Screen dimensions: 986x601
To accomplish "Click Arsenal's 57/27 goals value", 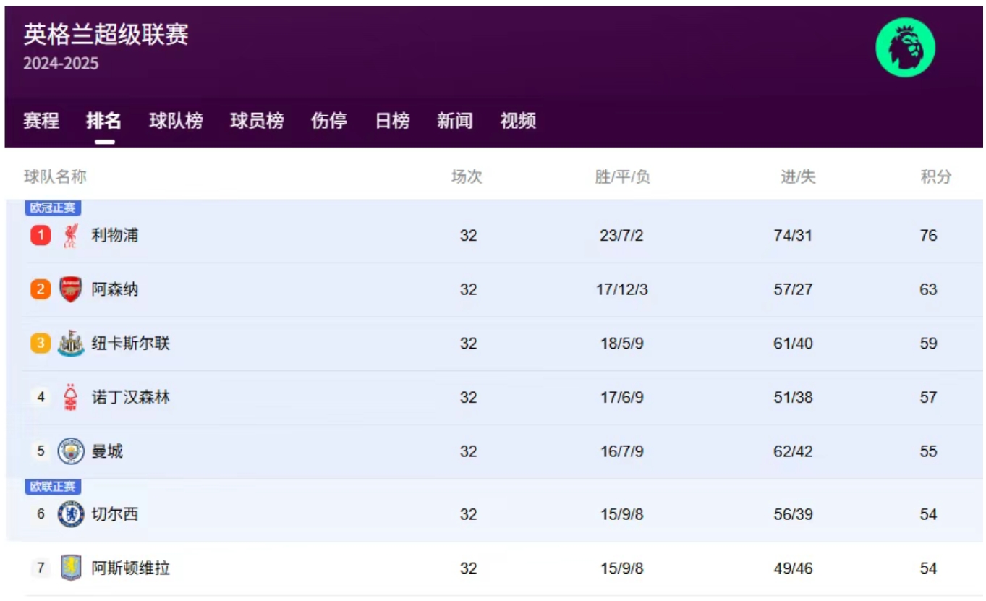I will (x=793, y=290).
